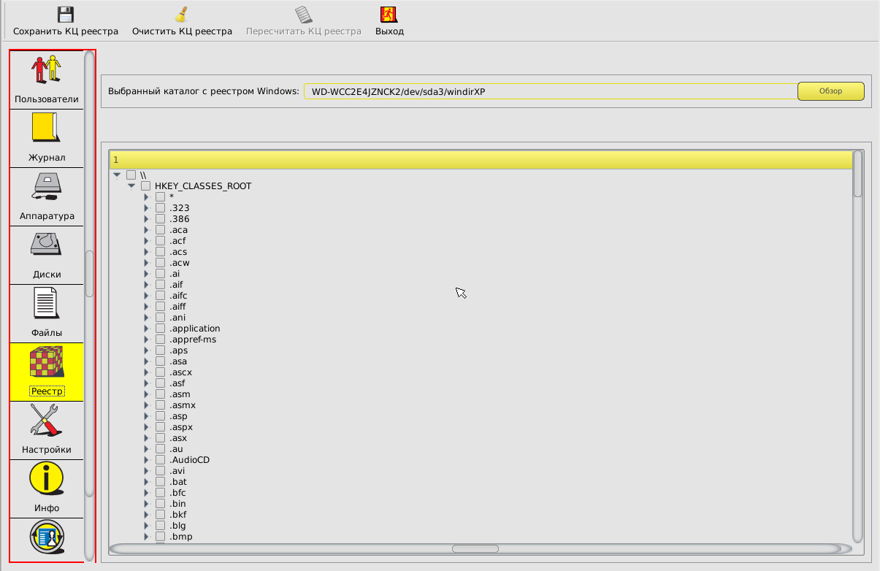Tick the checkbox for .aca

[161, 230]
